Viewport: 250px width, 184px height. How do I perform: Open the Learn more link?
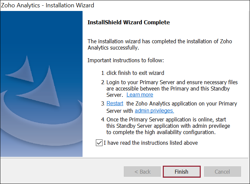[x=140, y=95]
